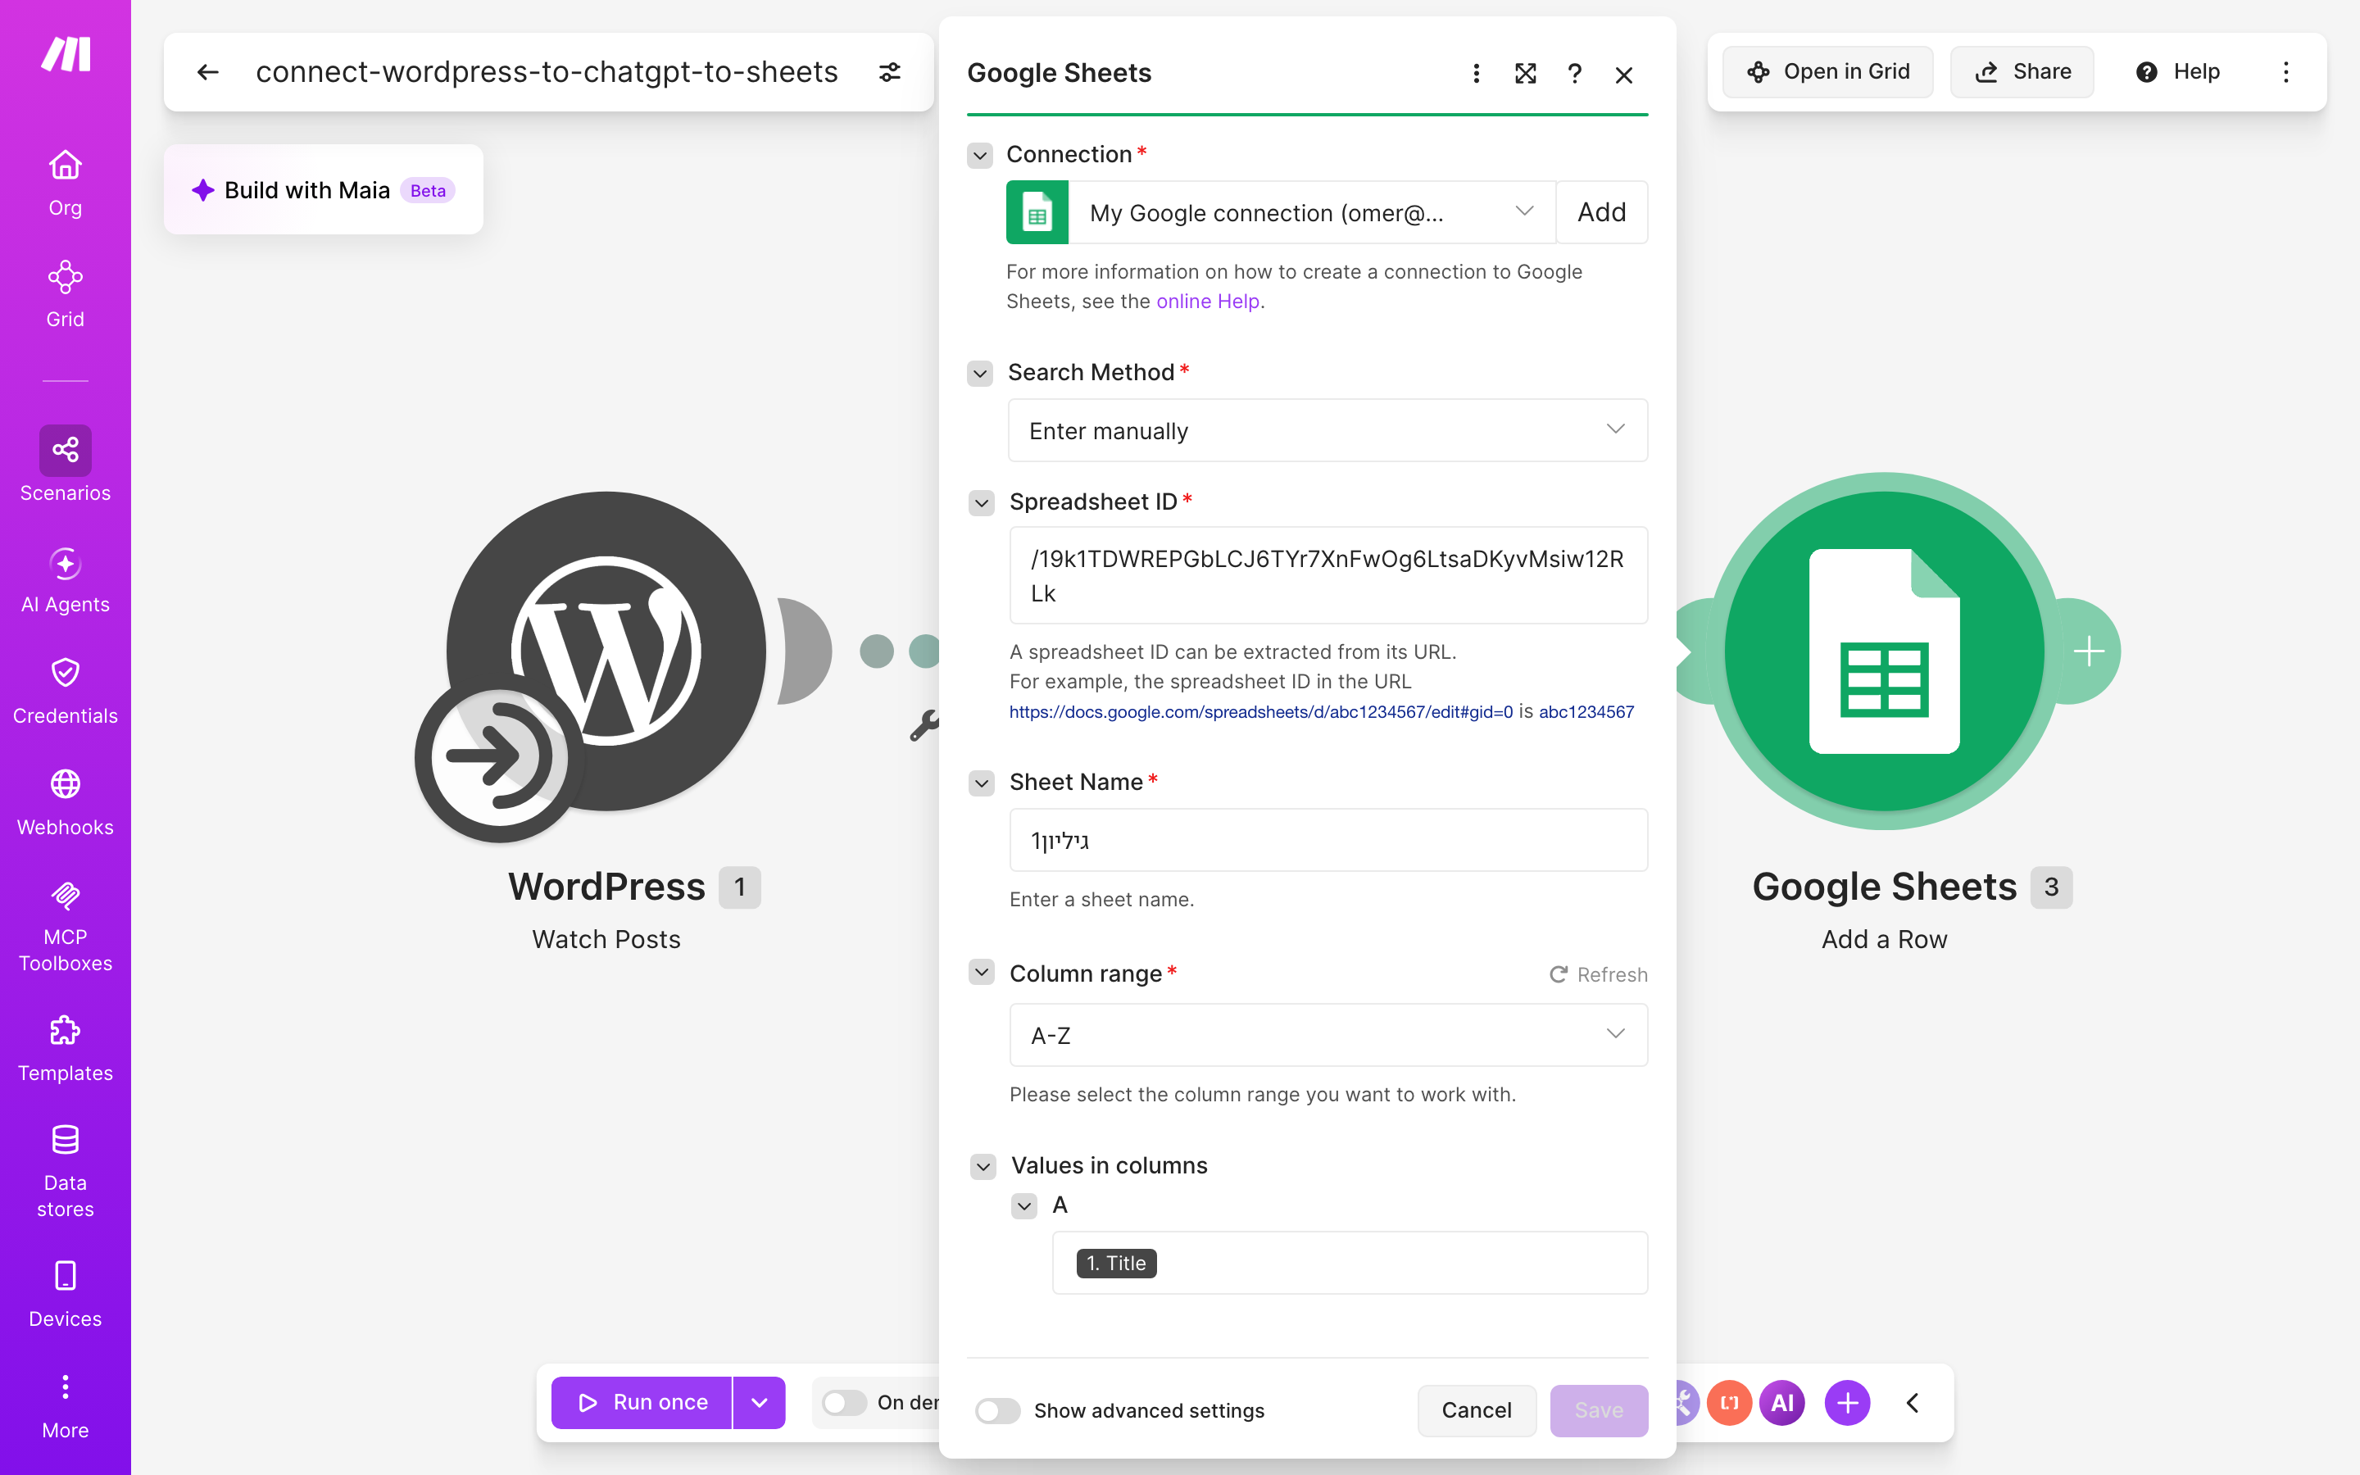Viewport: 2360px width, 1475px height.
Task: Open help for the Google Sheets module
Action: (1574, 74)
